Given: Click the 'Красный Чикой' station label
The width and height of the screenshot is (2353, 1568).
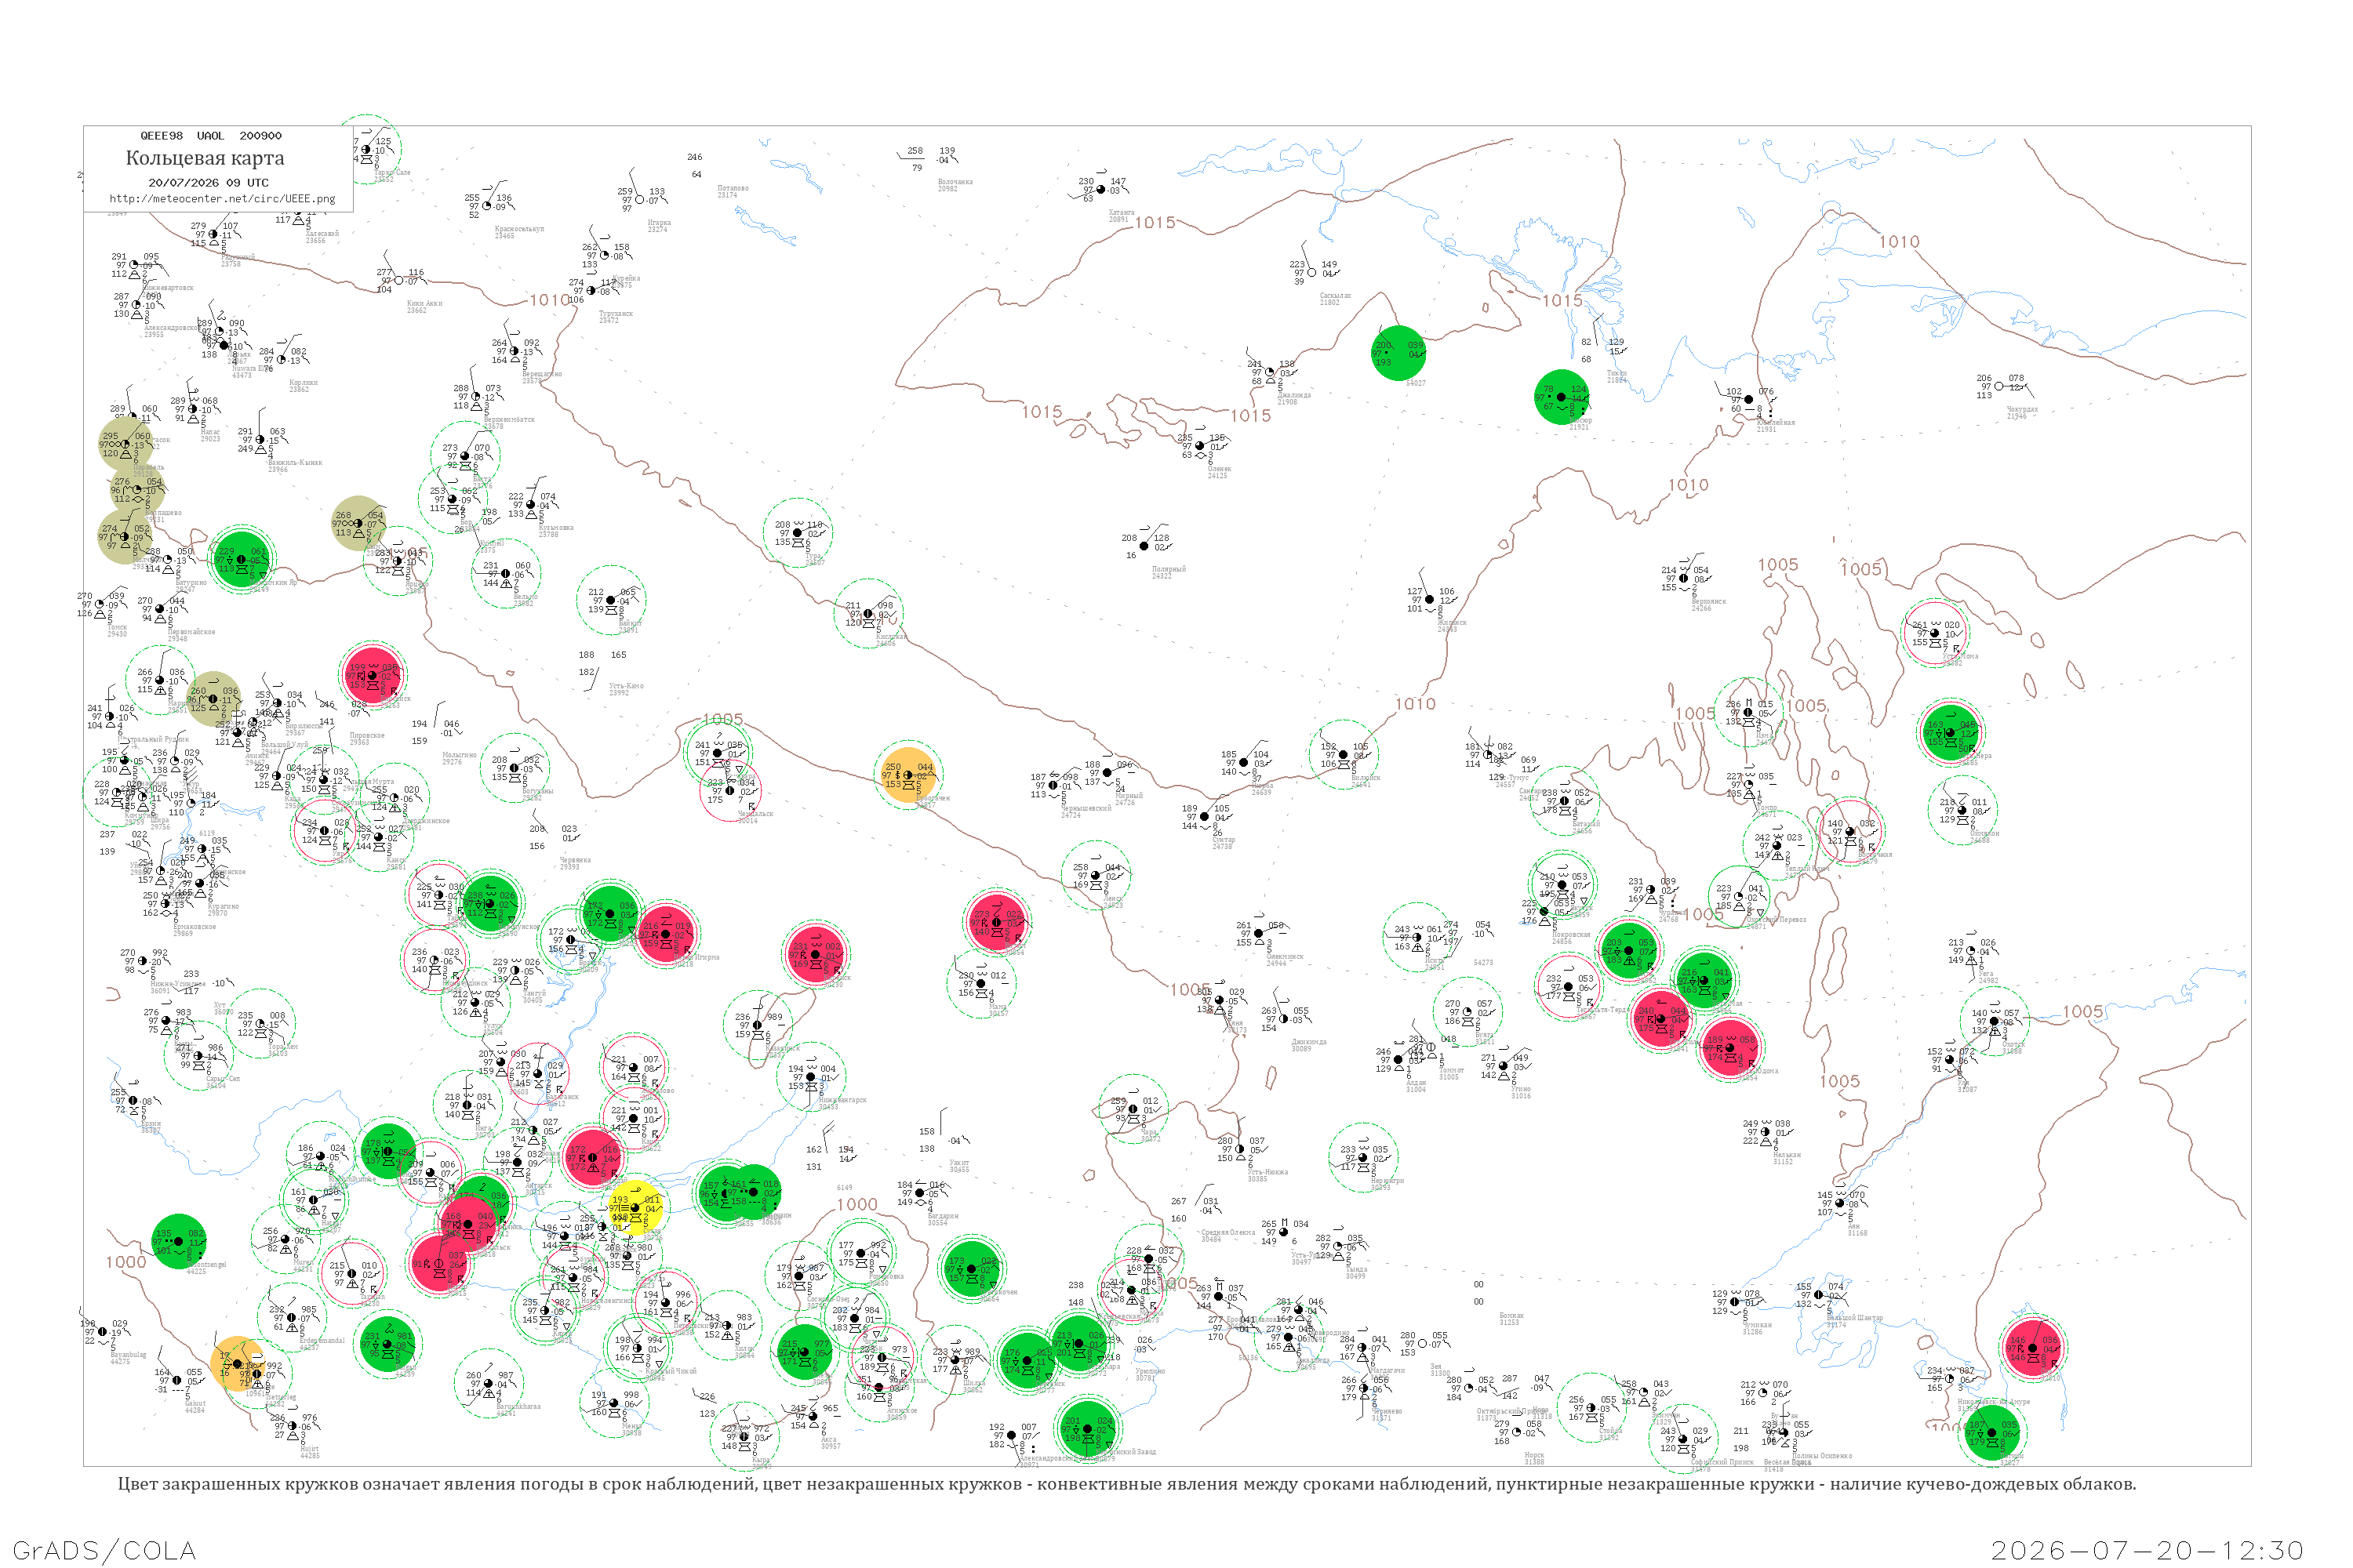Looking at the screenshot, I should [671, 1371].
